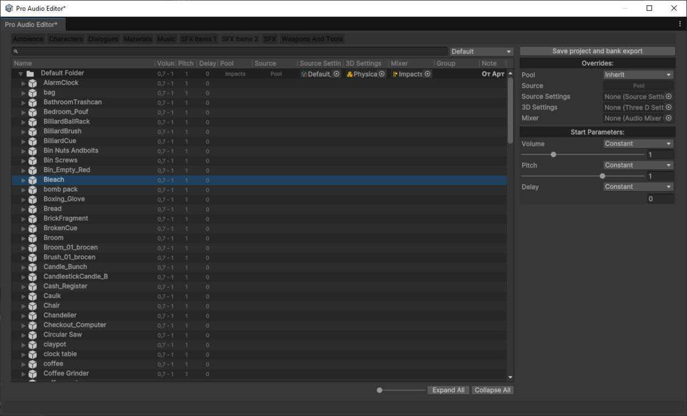Switch to the Dialogues tab

104,39
